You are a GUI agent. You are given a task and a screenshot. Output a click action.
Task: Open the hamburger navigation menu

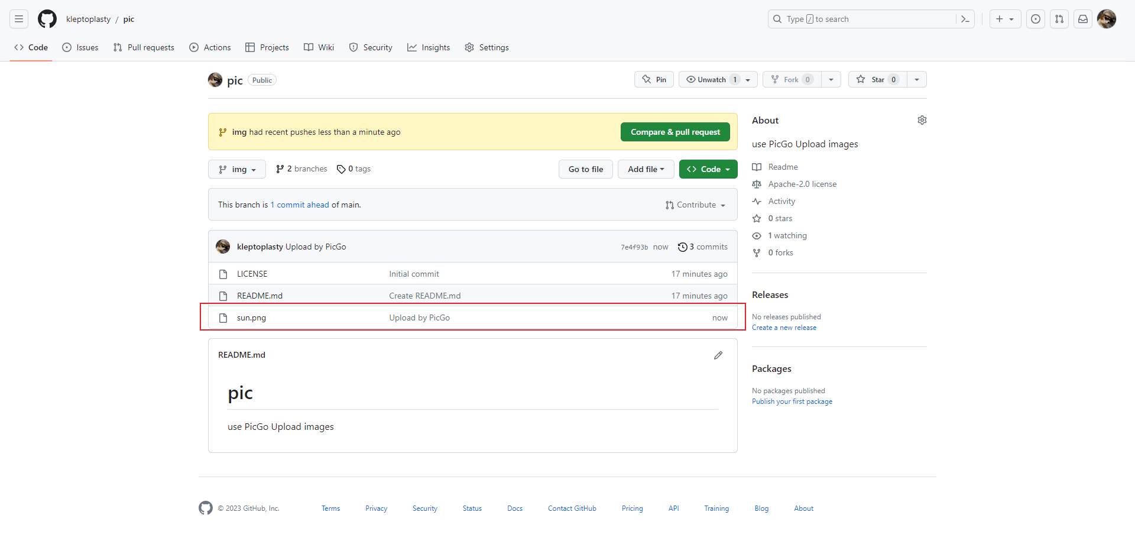pos(19,19)
